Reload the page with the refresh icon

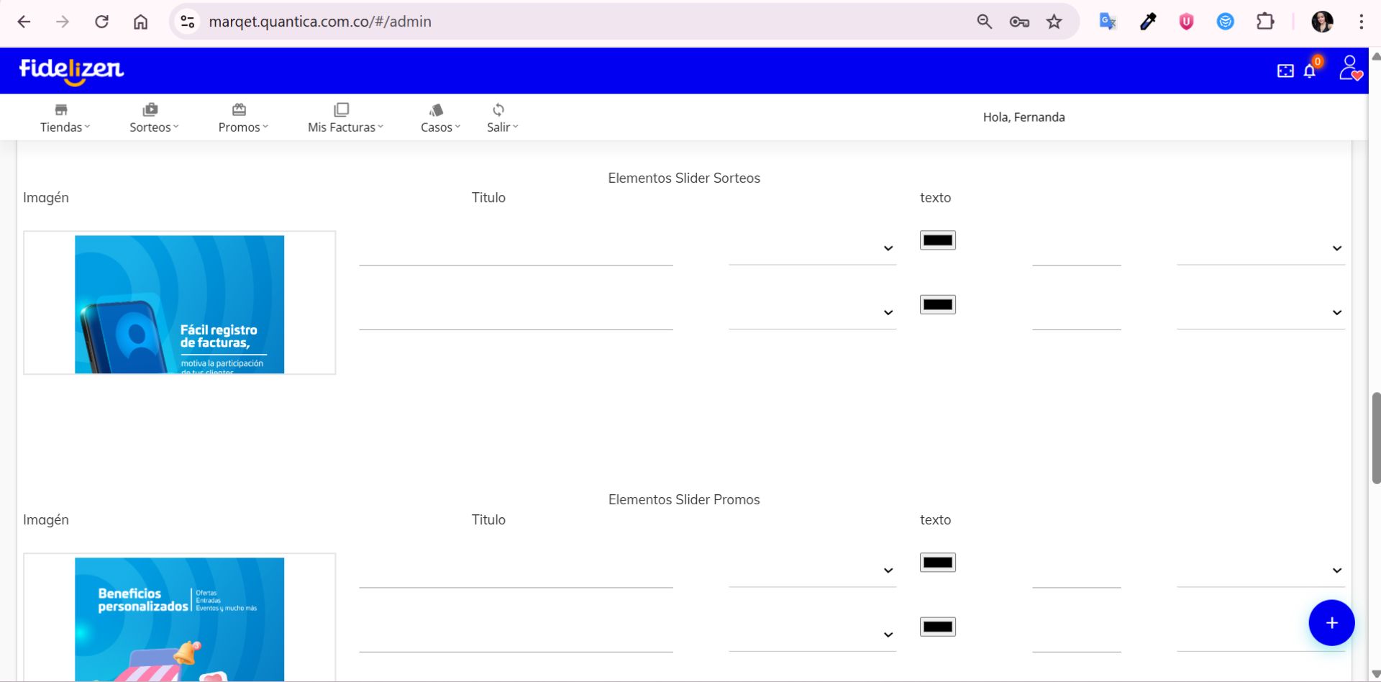[x=101, y=22]
